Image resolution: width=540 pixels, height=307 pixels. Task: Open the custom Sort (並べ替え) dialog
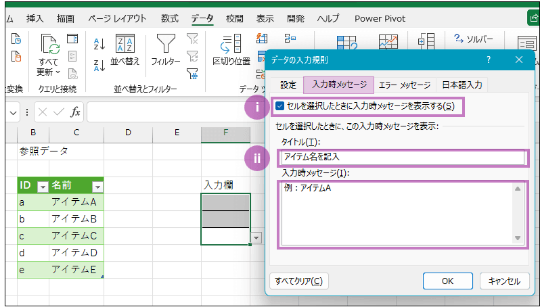tap(125, 49)
